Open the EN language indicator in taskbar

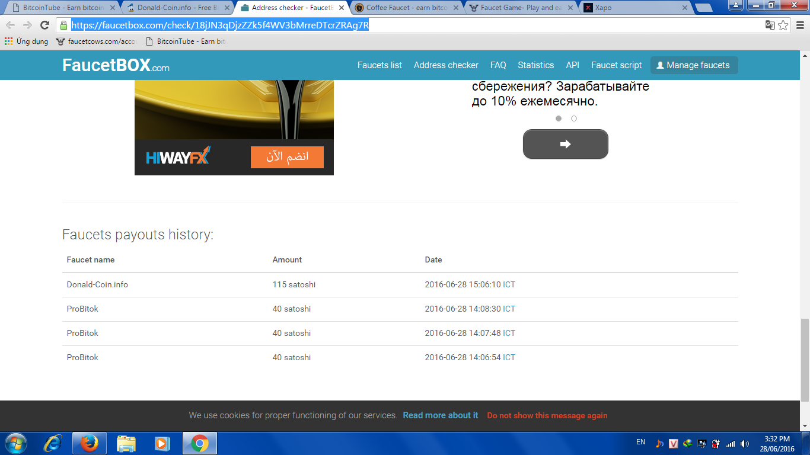pos(640,442)
